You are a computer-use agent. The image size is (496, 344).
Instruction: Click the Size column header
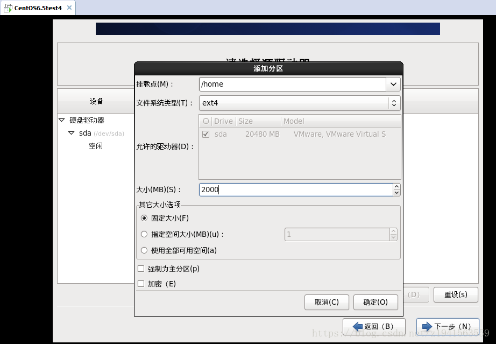pyautogui.click(x=258, y=121)
